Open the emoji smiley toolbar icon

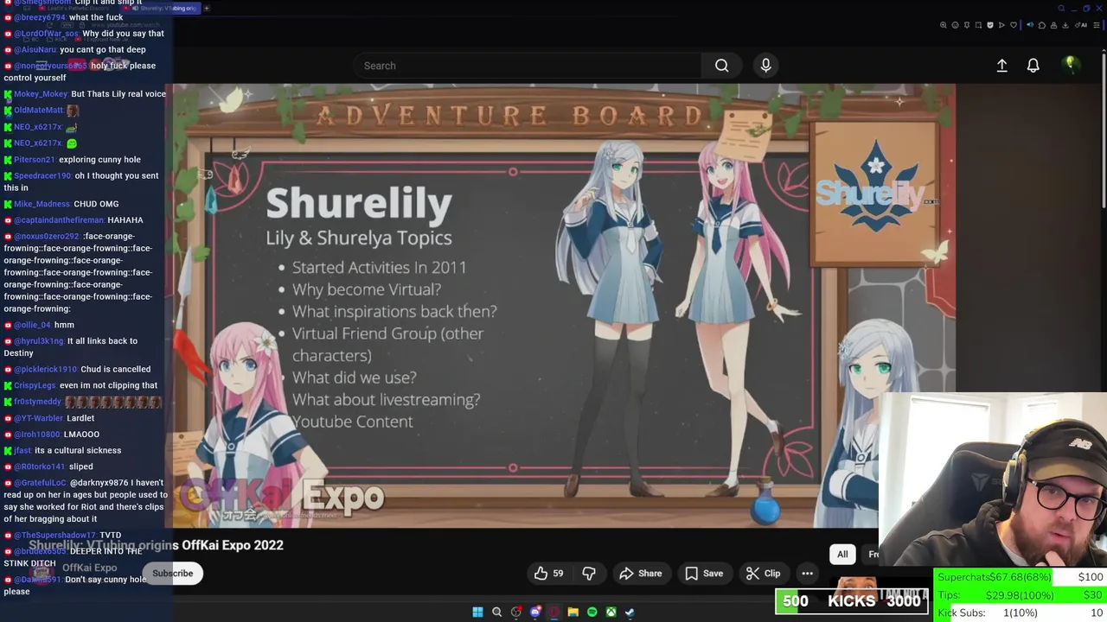pos(955,25)
